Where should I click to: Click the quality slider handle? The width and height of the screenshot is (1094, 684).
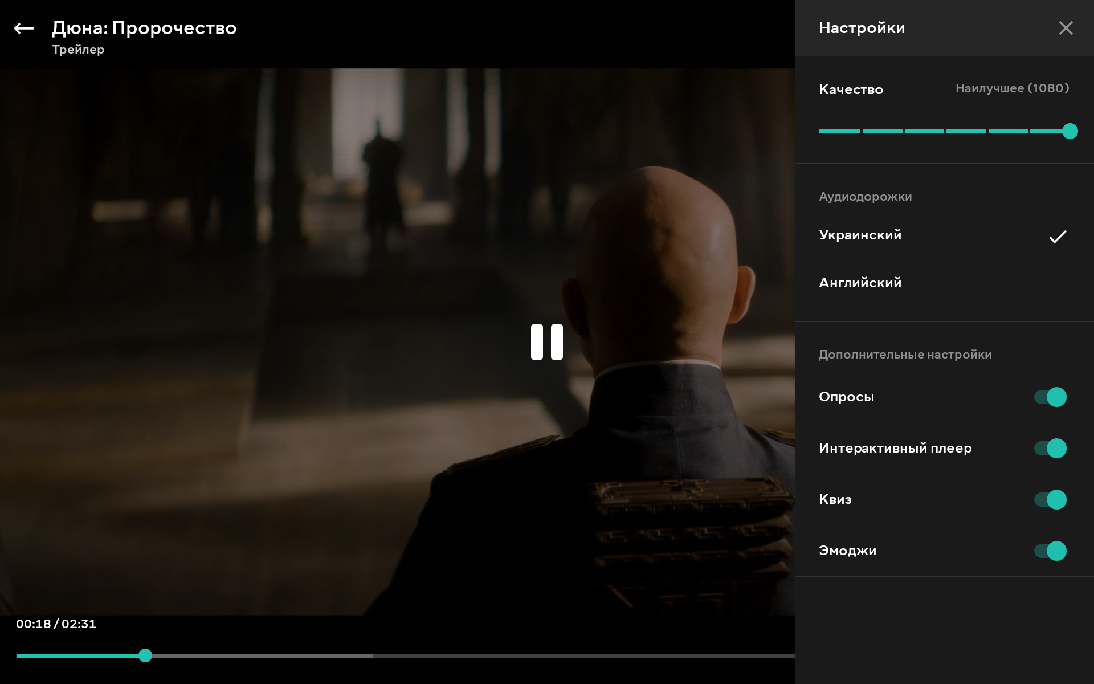pos(1069,132)
